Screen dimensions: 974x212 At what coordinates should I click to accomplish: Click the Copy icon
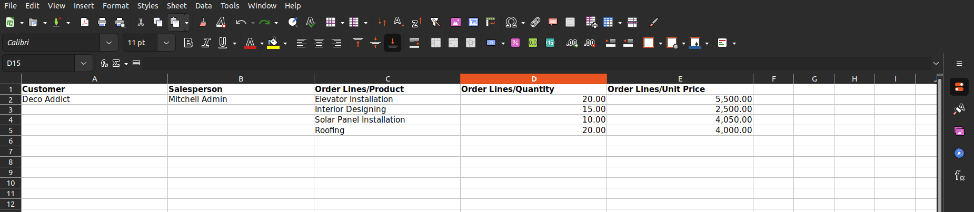click(158, 22)
